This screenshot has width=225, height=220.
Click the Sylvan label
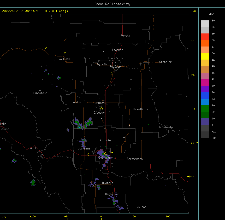(x=102, y=64)
